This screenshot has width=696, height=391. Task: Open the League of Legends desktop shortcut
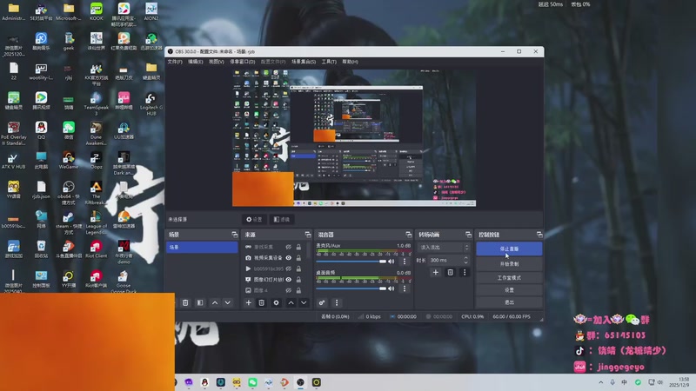(96, 222)
